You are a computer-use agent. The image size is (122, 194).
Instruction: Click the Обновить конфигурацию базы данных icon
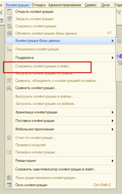9,33
